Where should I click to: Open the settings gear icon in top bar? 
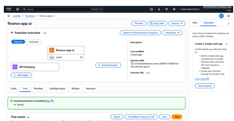pos(174,9)
